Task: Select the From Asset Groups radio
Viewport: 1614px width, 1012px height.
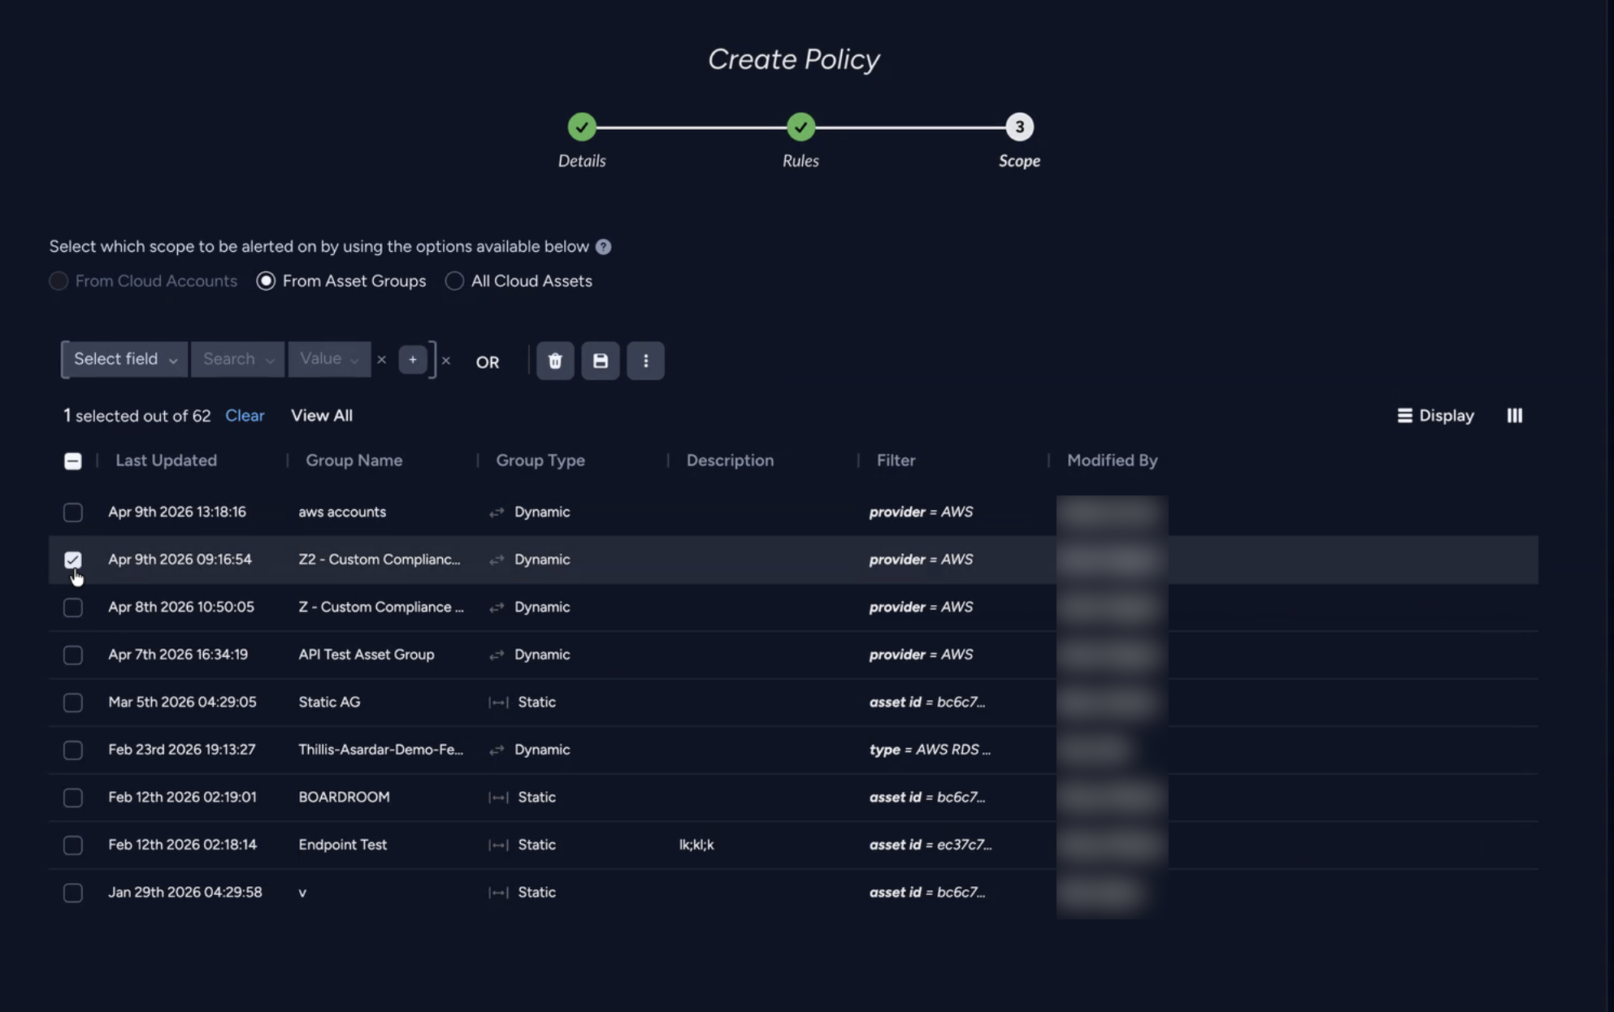Action: pyautogui.click(x=266, y=281)
